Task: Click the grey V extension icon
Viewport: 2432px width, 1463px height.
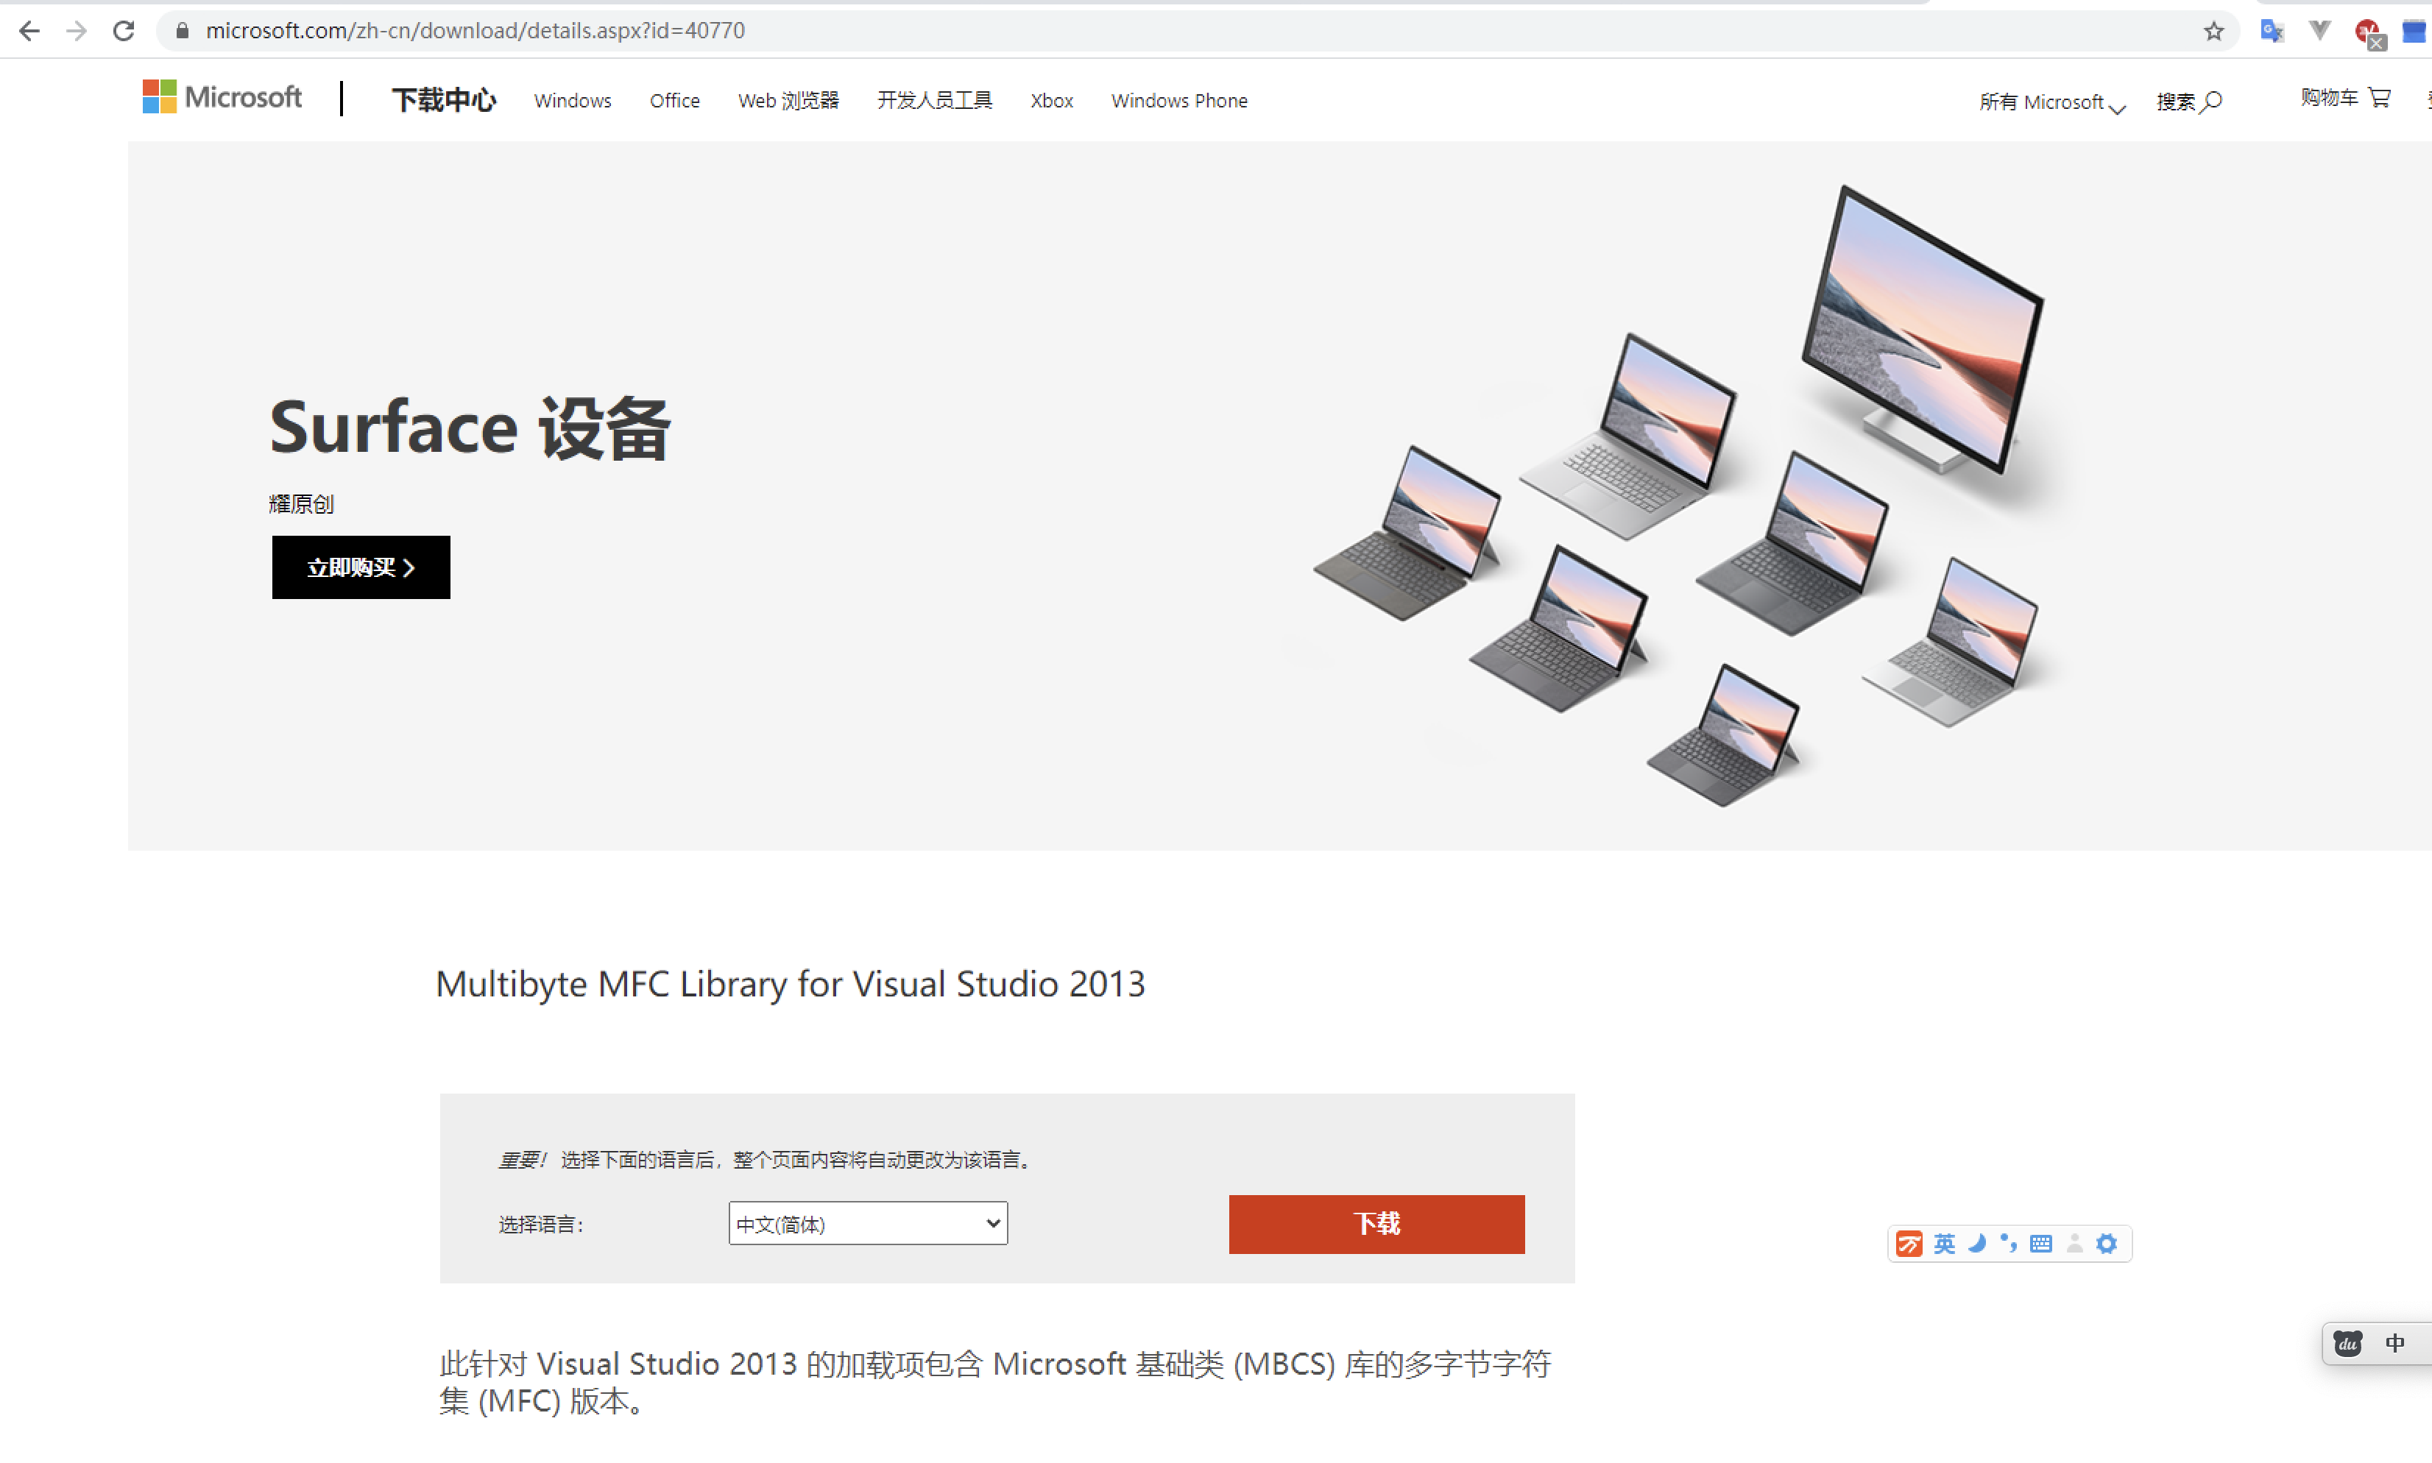Action: 2319,31
